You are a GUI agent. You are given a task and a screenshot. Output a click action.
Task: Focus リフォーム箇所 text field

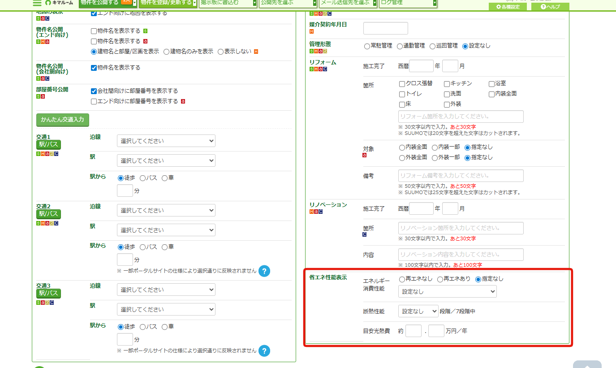(x=461, y=117)
